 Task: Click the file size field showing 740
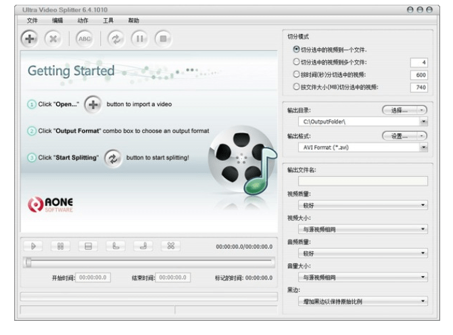[419, 87]
